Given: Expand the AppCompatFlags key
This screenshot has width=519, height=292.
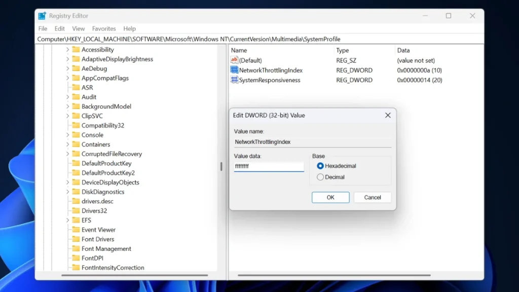Looking at the screenshot, I should click(67, 78).
